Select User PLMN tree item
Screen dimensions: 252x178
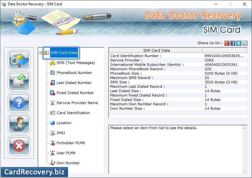coord(66,153)
